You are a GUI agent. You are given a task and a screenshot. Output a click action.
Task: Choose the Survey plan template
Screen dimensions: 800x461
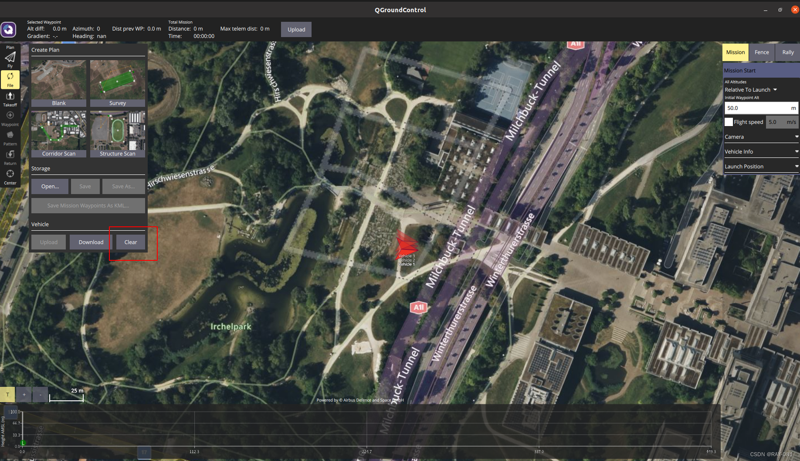118,83
